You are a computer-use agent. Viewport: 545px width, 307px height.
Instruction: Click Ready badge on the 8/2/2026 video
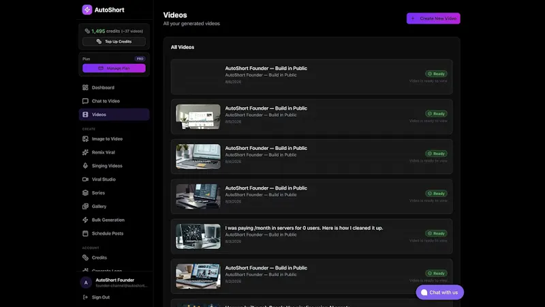(x=436, y=274)
